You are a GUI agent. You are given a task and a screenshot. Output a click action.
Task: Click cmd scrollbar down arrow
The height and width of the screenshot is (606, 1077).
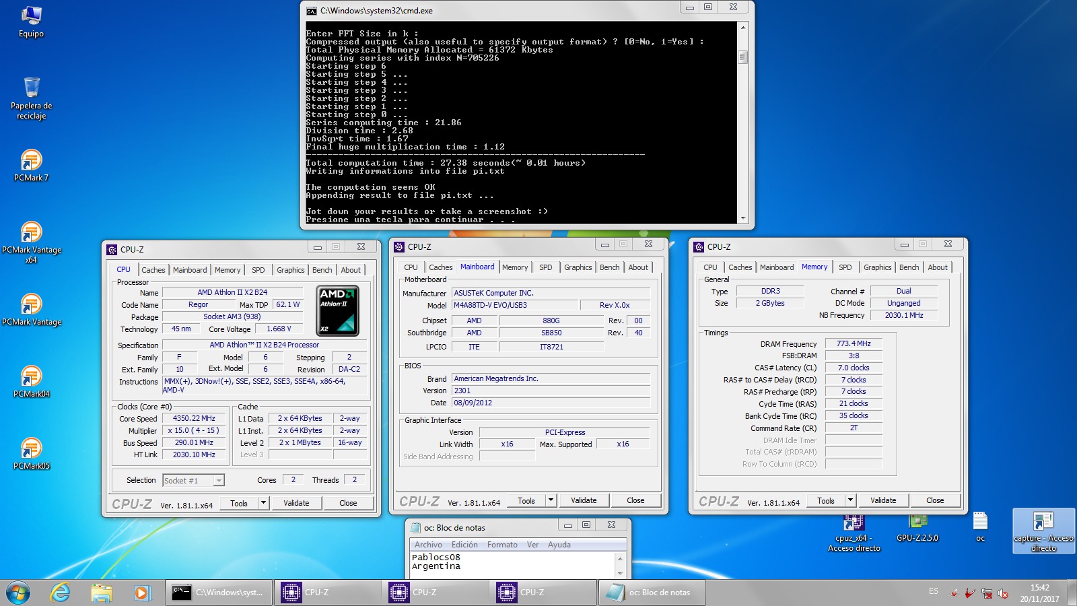pos(743,218)
